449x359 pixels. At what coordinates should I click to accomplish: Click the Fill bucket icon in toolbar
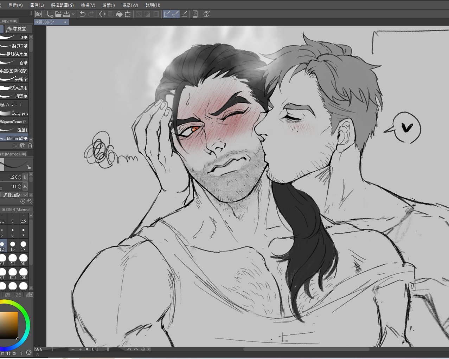click(119, 14)
